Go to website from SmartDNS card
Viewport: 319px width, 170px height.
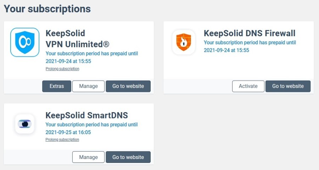(x=128, y=157)
